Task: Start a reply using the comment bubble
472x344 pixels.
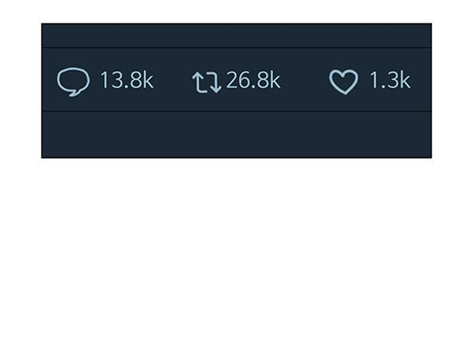Action: (73, 82)
